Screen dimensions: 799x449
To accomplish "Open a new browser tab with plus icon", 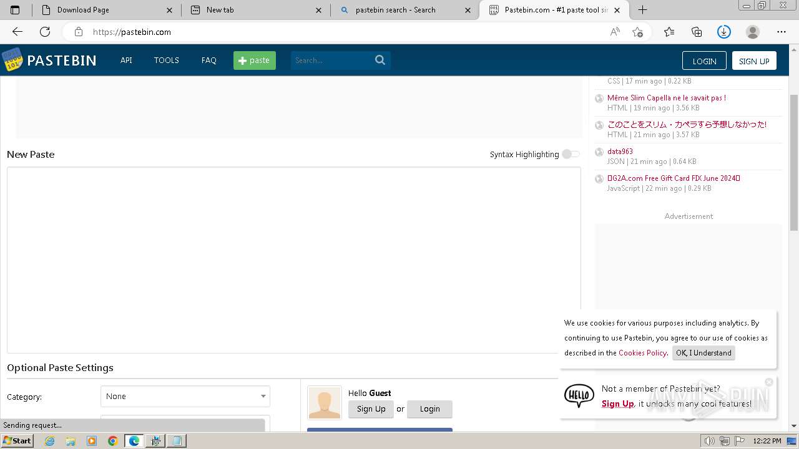I will point(642,10).
